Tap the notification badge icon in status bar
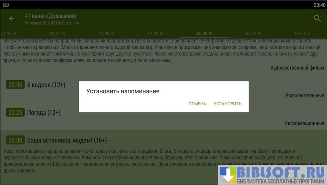The width and height of the screenshot is (327, 185). [x=6, y=4]
